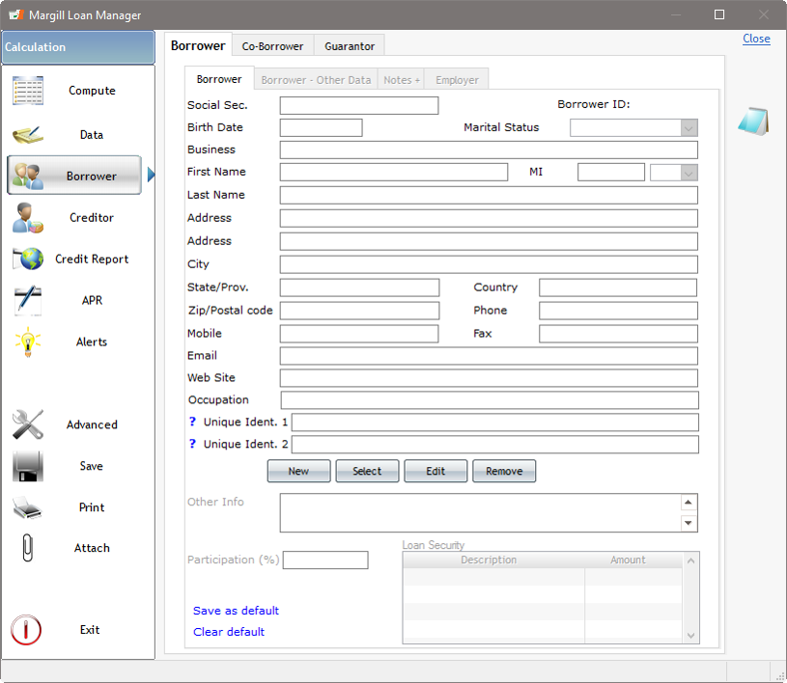Open the notepad icon at top right

(752, 122)
